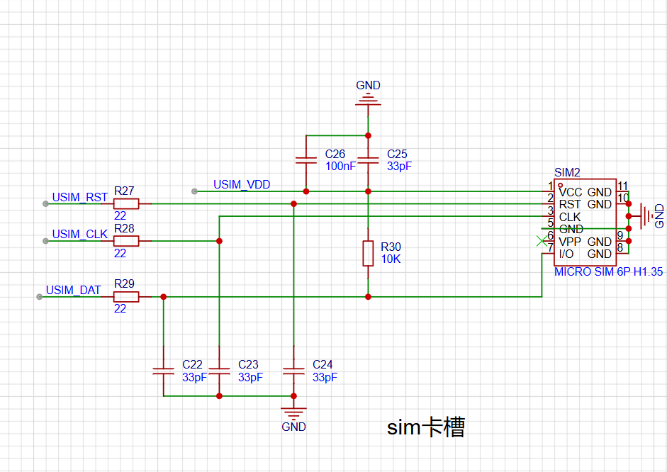Click the 33pF value of C22
Screen dimensions: 667x472
pos(194,377)
